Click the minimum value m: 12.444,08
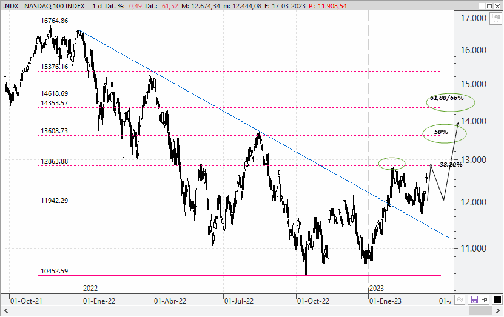Screen dimensions: 504x317 click(243, 6)
